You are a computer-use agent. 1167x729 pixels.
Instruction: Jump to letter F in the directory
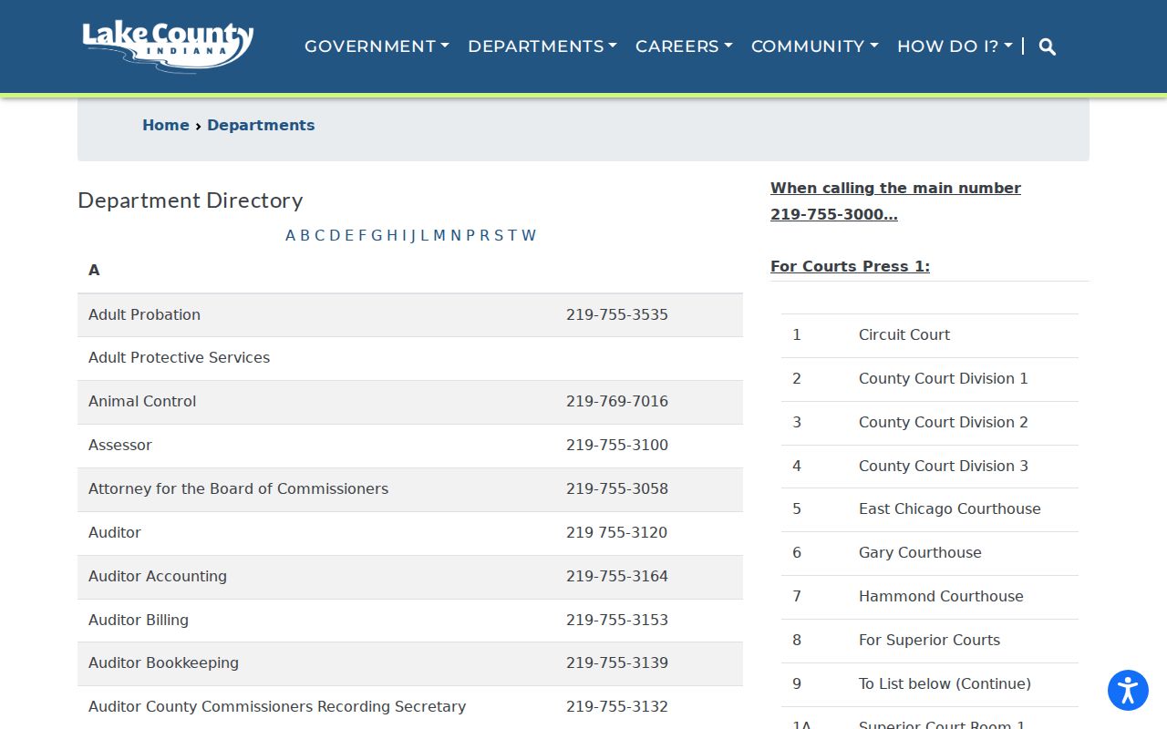pos(362,236)
